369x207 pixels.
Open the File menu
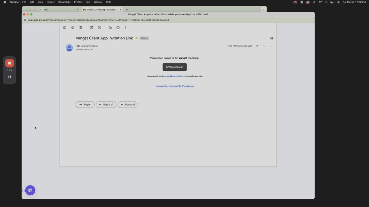click(x=24, y=2)
